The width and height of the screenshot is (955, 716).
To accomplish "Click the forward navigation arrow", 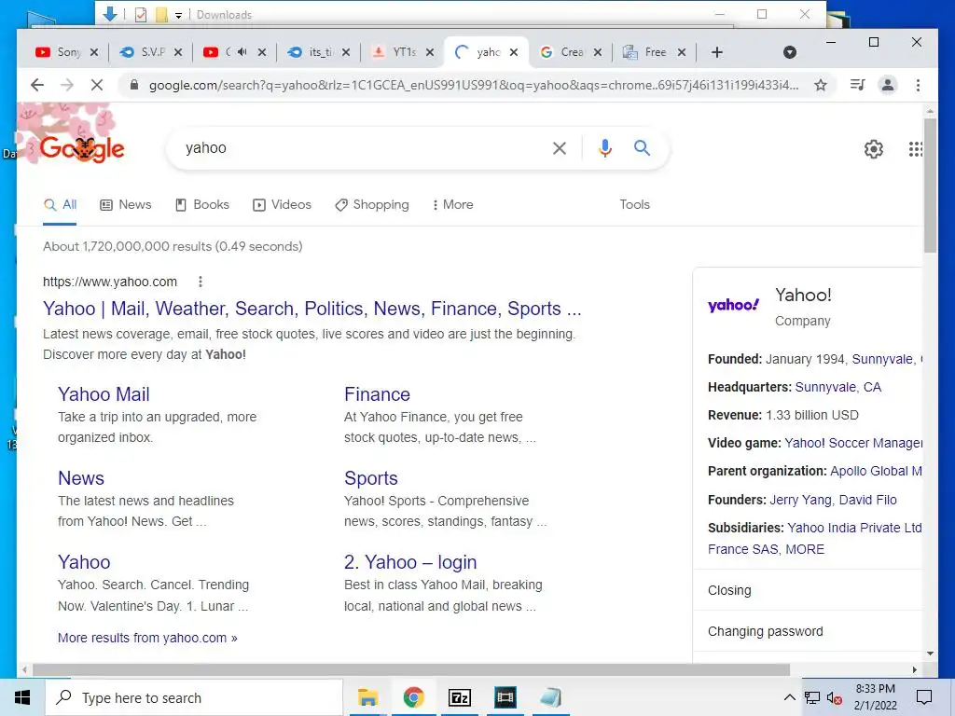I will click(x=67, y=85).
